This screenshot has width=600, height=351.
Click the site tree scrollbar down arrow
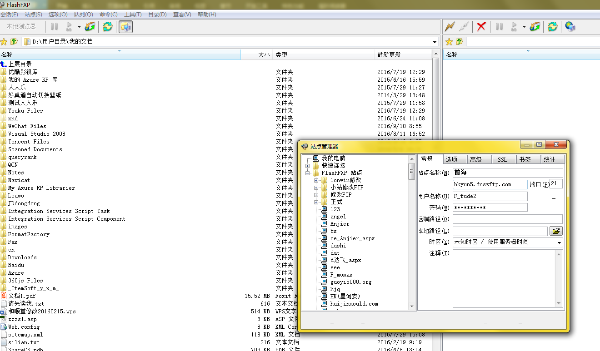coord(412,307)
